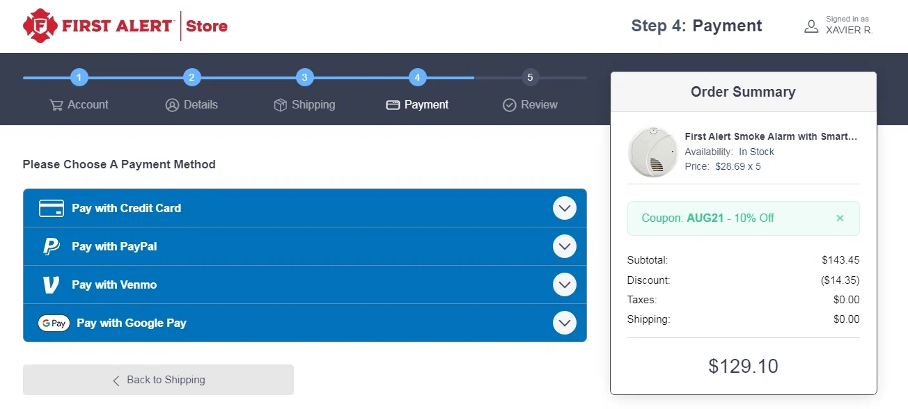908x409 pixels.
Task: Expand the Pay with Google Pay chevron
Action: pos(565,323)
